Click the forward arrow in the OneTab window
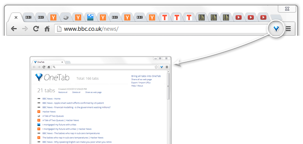The image size is (303, 144). click(x=39, y=67)
